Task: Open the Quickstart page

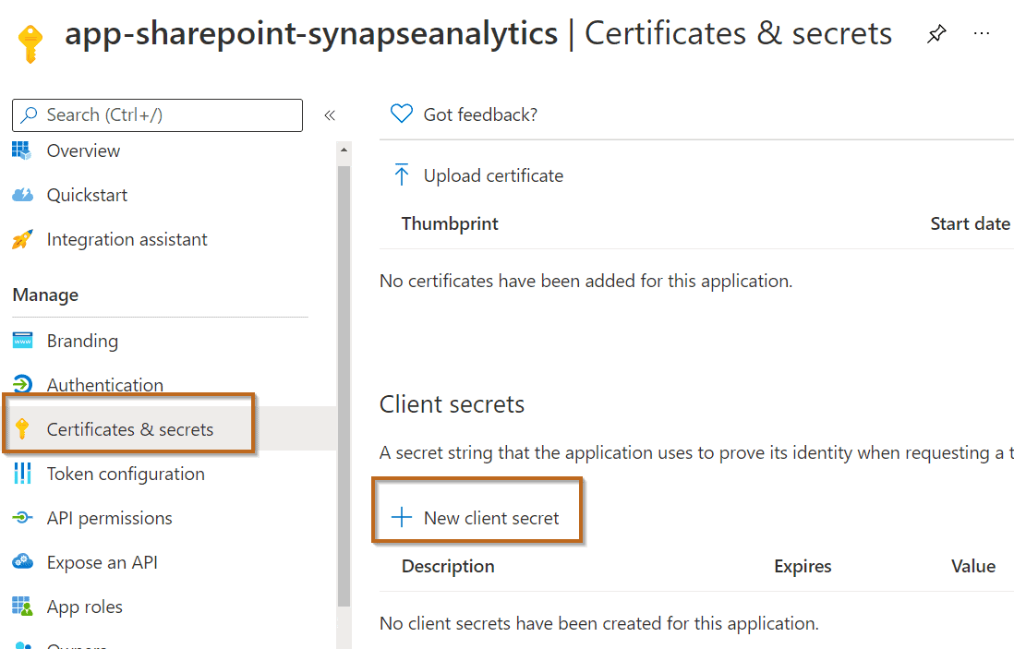Action: (87, 195)
